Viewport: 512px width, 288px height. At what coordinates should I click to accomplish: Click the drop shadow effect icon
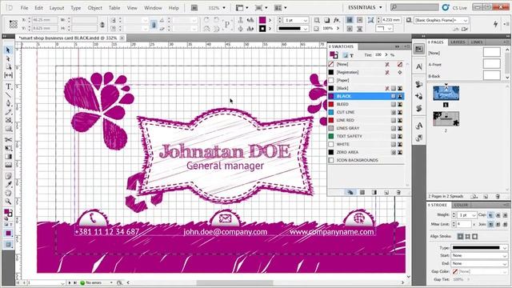click(327, 20)
